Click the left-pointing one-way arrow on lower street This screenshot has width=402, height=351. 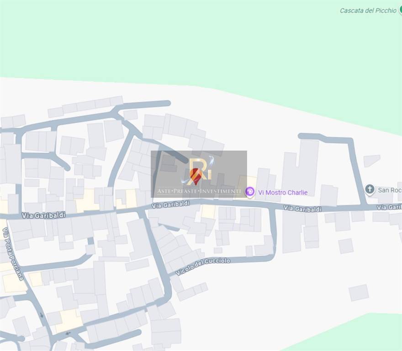pos(68,333)
